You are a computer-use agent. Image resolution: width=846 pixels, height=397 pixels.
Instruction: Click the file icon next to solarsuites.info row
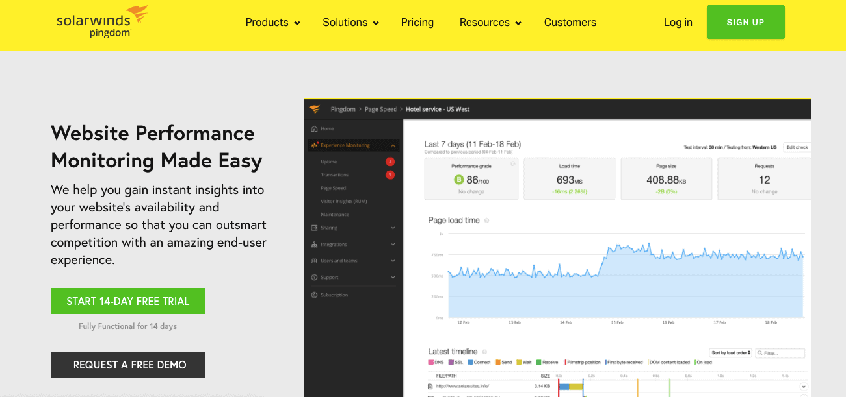(430, 387)
